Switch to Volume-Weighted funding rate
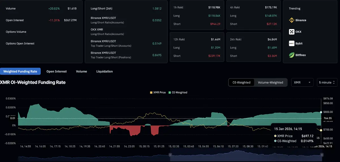 tap(270, 82)
